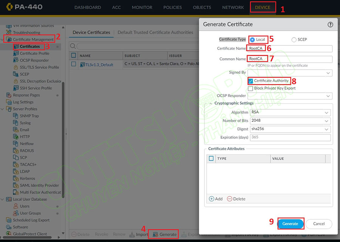Open the OBJECTS tab

click(202, 8)
